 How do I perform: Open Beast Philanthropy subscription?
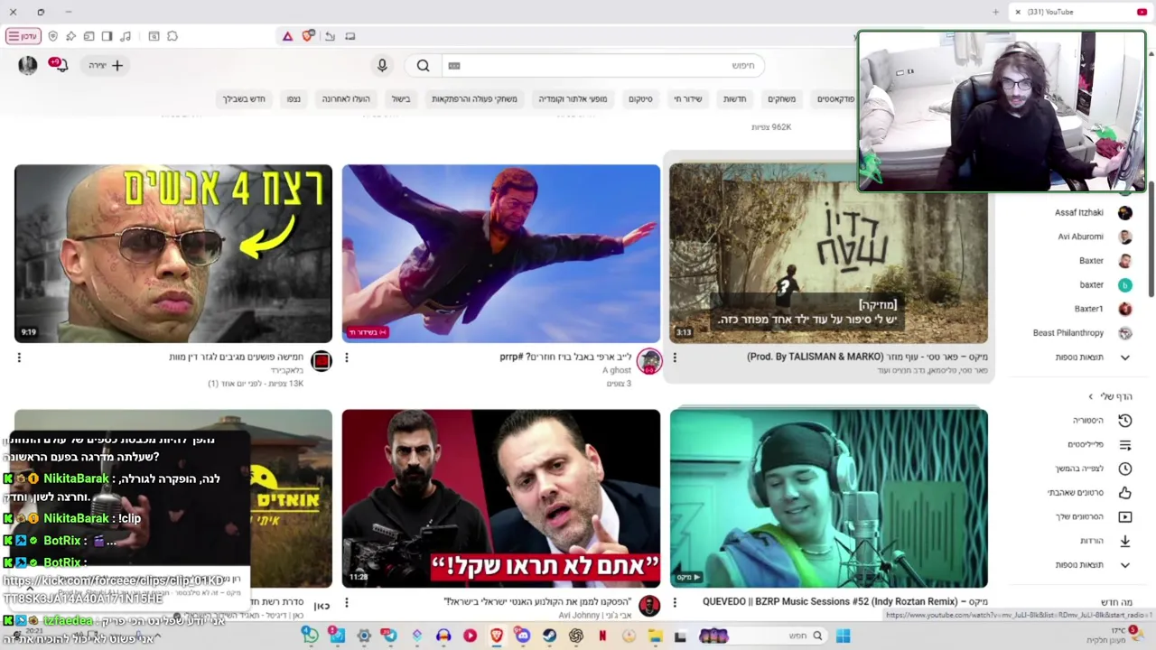coord(1084,332)
